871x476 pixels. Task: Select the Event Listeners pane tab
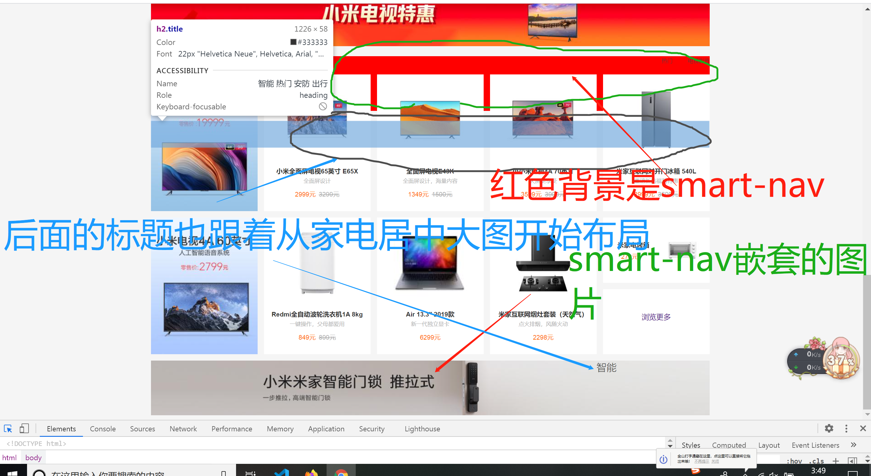[815, 445]
